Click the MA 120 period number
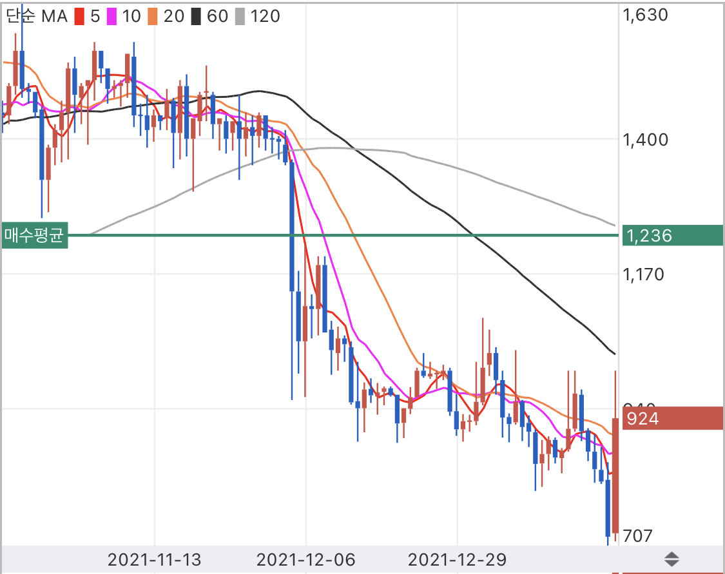Screen dimensions: 725x574 265,17
